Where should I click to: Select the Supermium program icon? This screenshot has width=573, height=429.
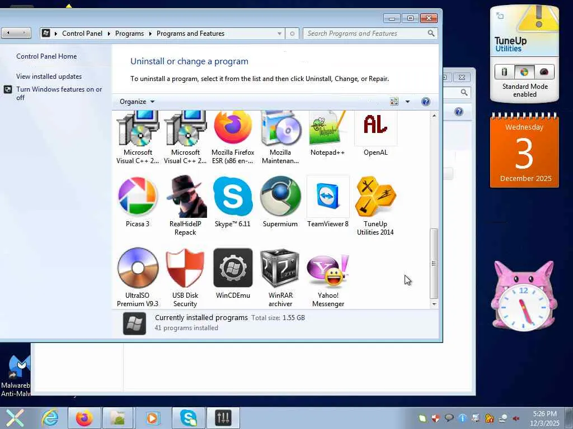(x=280, y=201)
